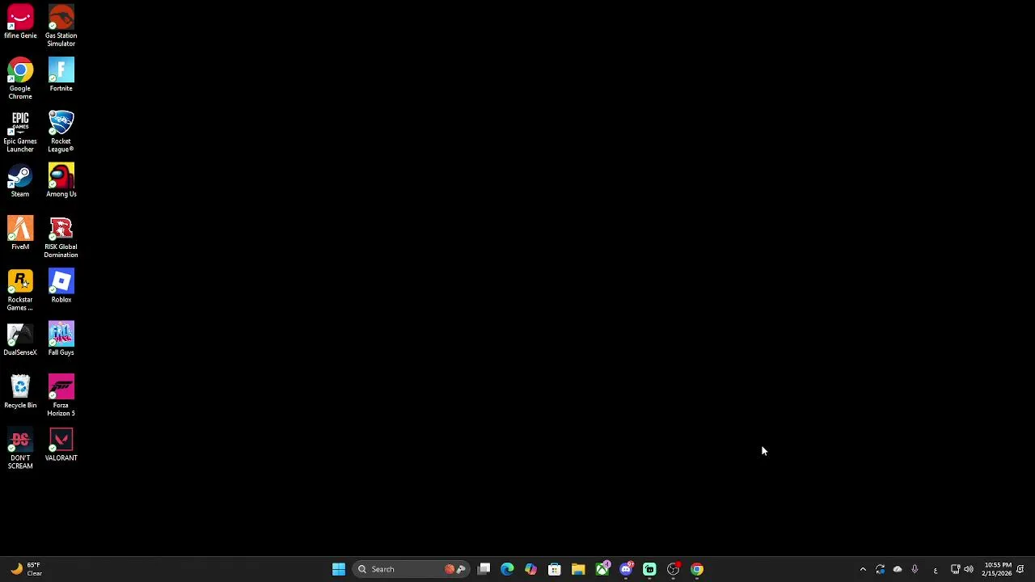Open Microsoft Store from the taskbar

click(555, 569)
